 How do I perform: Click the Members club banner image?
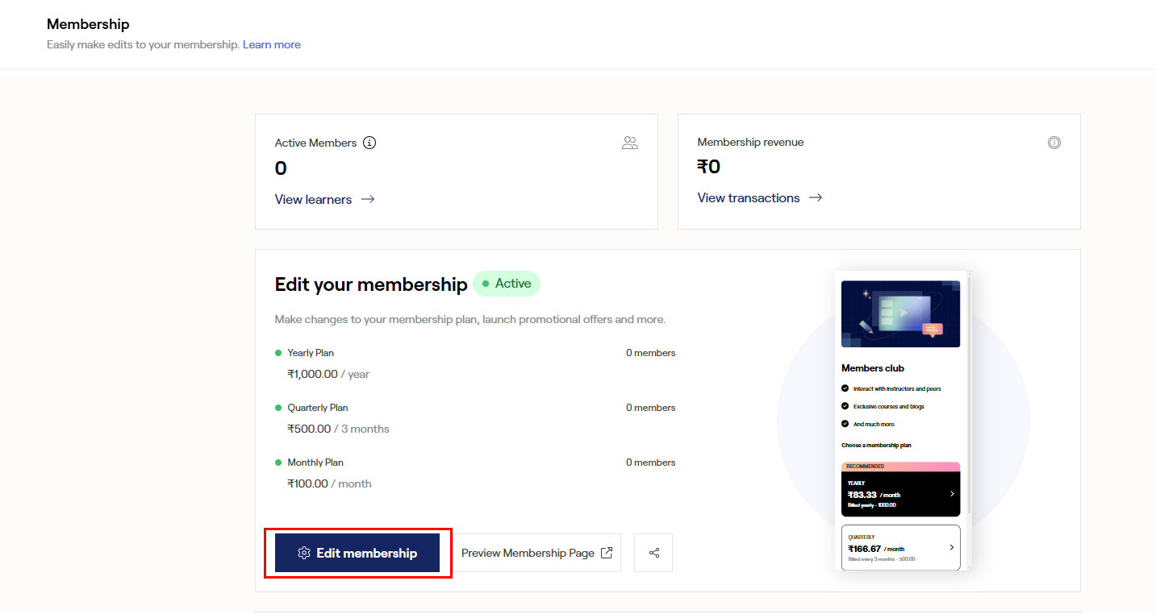(x=900, y=313)
